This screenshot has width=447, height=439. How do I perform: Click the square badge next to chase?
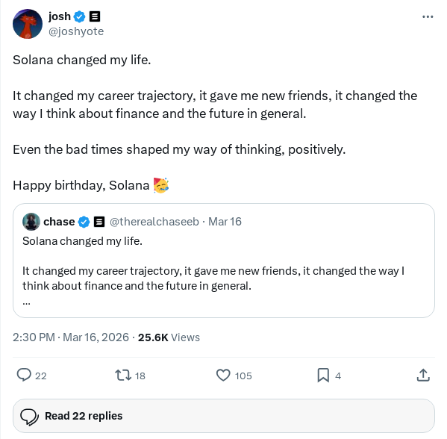tap(99, 222)
